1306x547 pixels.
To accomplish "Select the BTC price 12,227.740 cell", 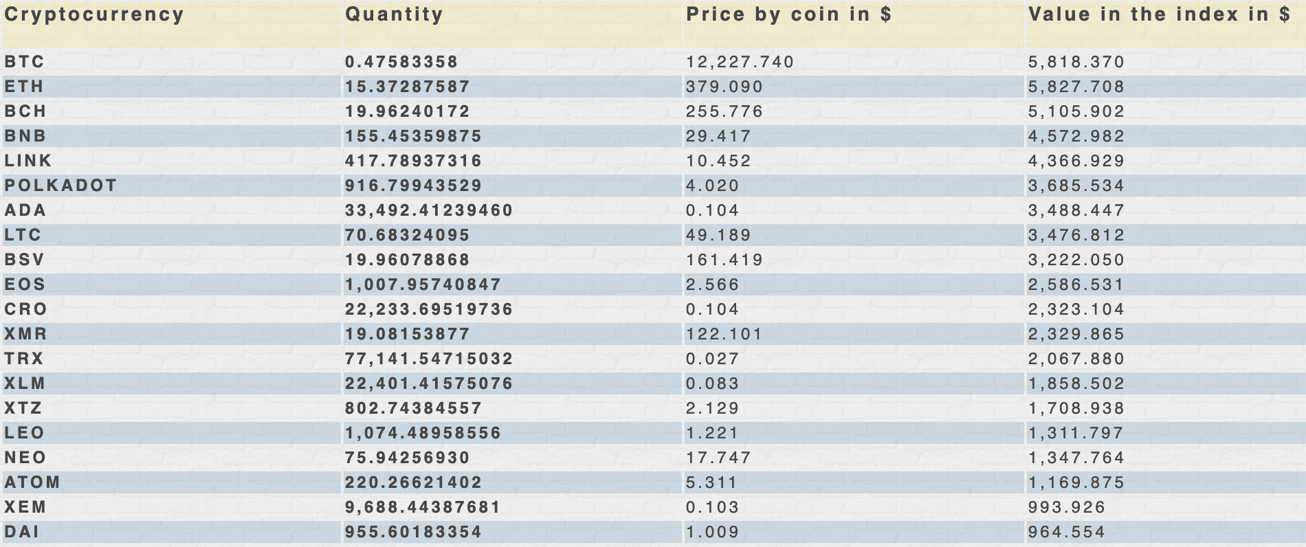I will point(740,62).
